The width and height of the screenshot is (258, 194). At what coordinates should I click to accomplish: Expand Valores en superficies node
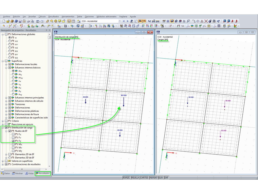click(3, 161)
